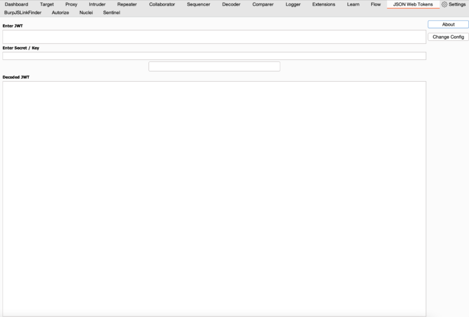Screen dimensions: 469x317
Task: Click into the Enter Secret / Key field
Action: tap(214, 56)
